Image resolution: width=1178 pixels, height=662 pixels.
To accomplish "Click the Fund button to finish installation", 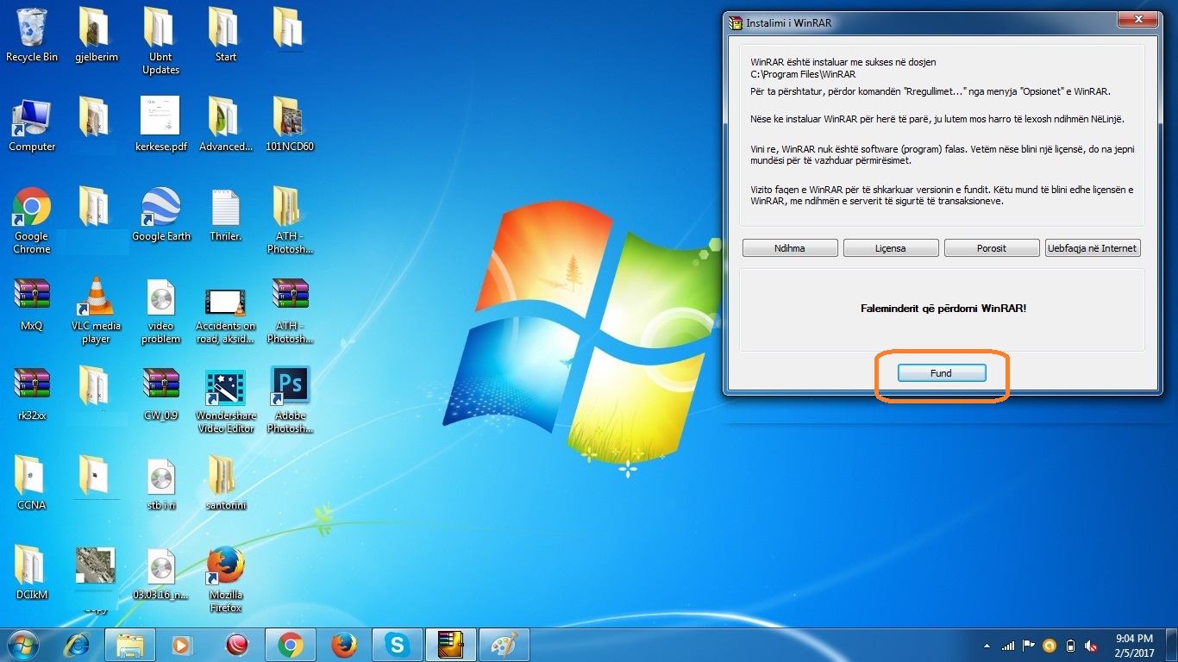I will pyautogui.click(x=941, y=373).
